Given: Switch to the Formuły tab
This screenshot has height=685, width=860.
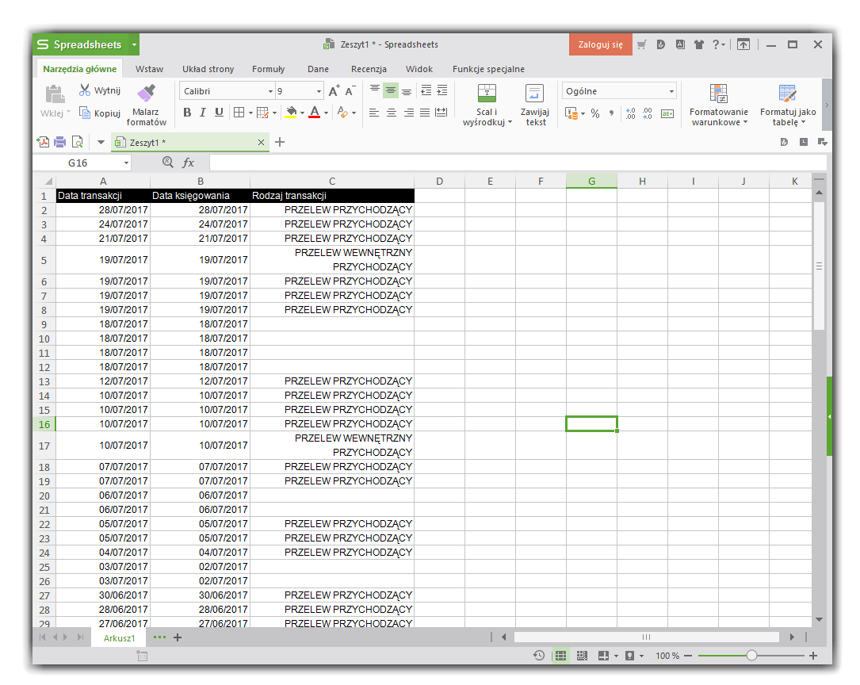Looking at the screenshot, I should 268,69.
